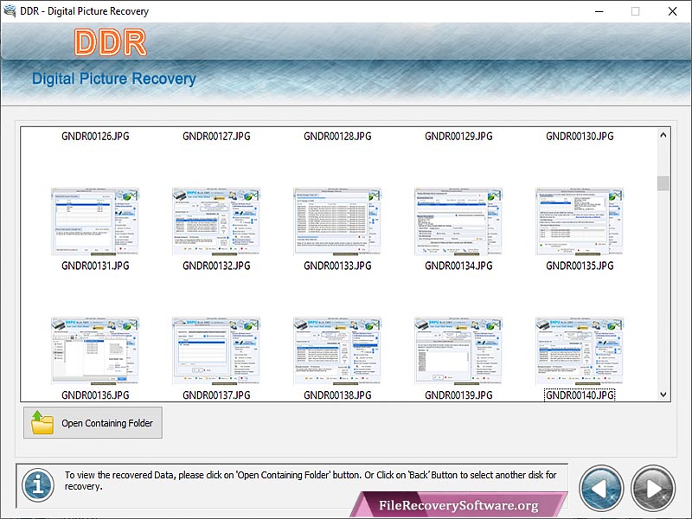Click file name label GNDR00131.JPG

[95, 266]
